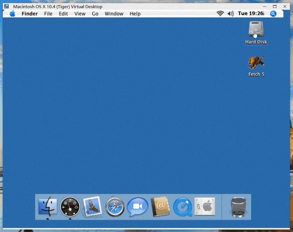Open System Preferences from the Dock
Image resolution: width=293 pixels, height=232 pixels.
click(205, 206)
